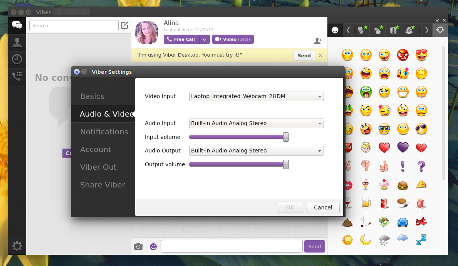Click the Input volume slider handle
This screenshot has height=266, width=458.
point(286,137)
